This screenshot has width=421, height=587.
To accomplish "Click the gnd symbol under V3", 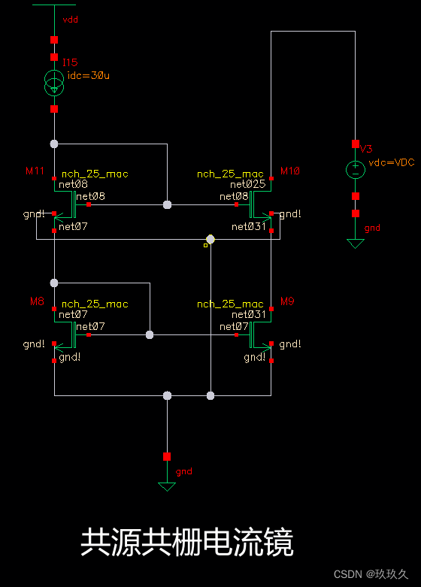I will [356, 244].
